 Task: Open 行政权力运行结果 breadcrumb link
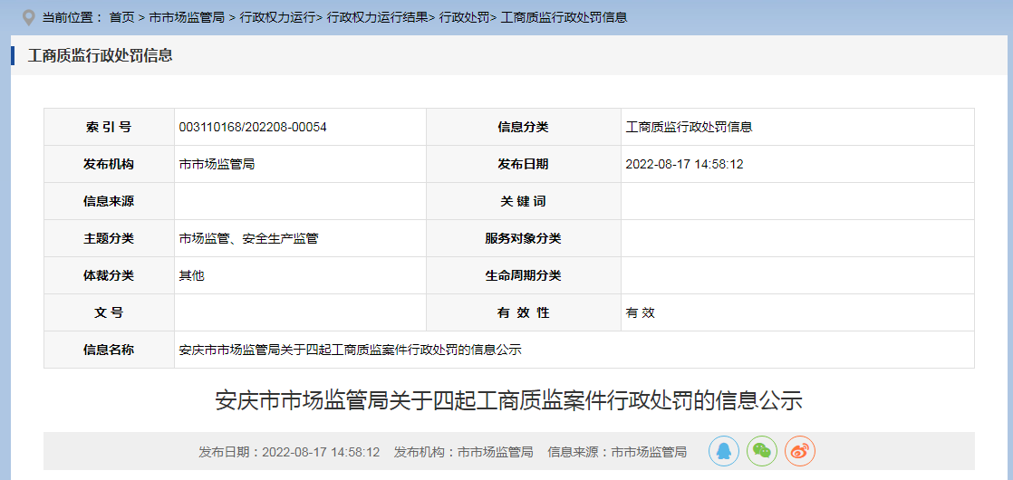click(377, 17)
